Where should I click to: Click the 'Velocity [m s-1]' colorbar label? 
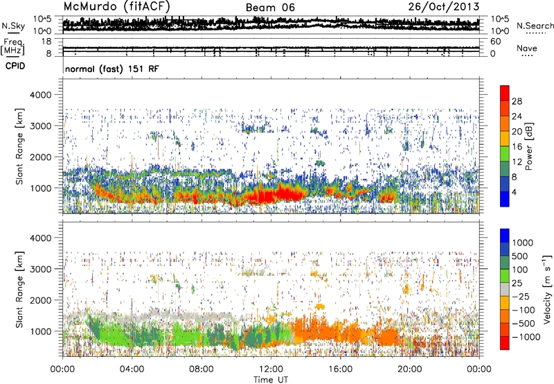coord(547,289)
